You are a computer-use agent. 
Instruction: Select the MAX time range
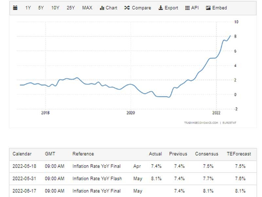click(x=87, y=8)
